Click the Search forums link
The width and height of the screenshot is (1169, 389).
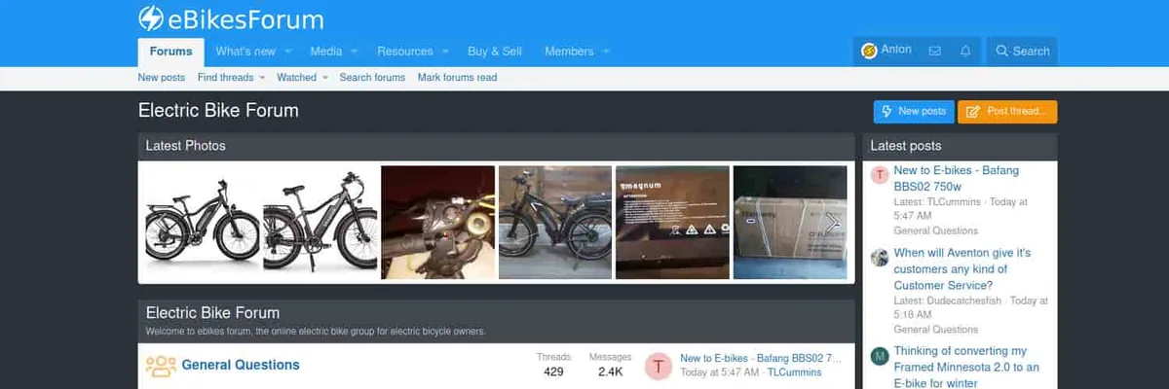372,78
